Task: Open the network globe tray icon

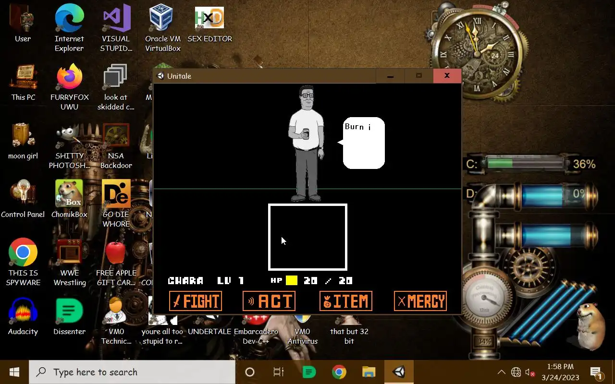Action: 516,372
